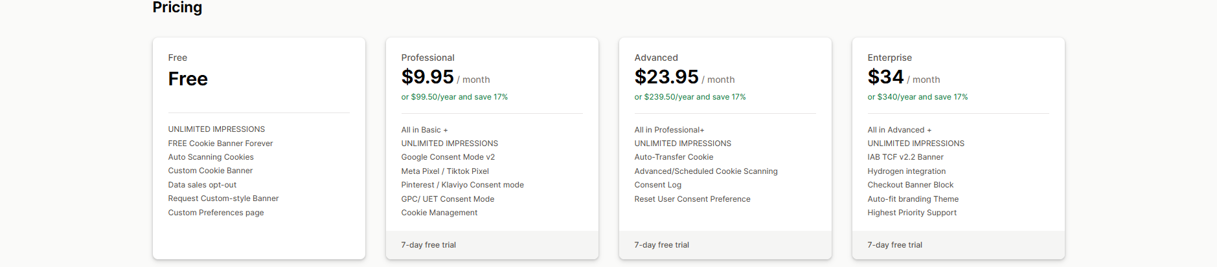1217x267 pixels.
Task: Click the Pricing section heading
Action: point(177,8)
